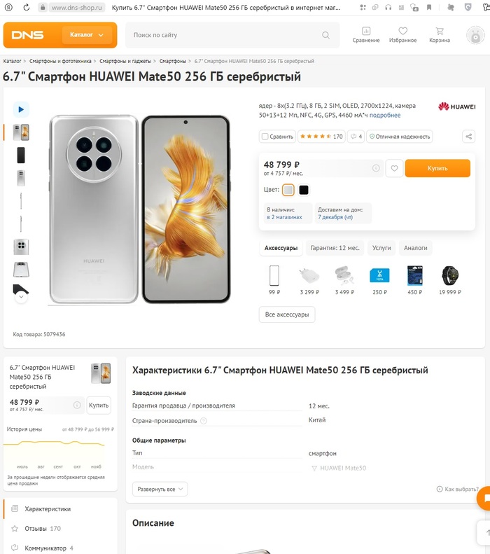The width and height of the screenshot is (490, 554).
Task: Click the search magnifier icon
Action: click(325, 35)
